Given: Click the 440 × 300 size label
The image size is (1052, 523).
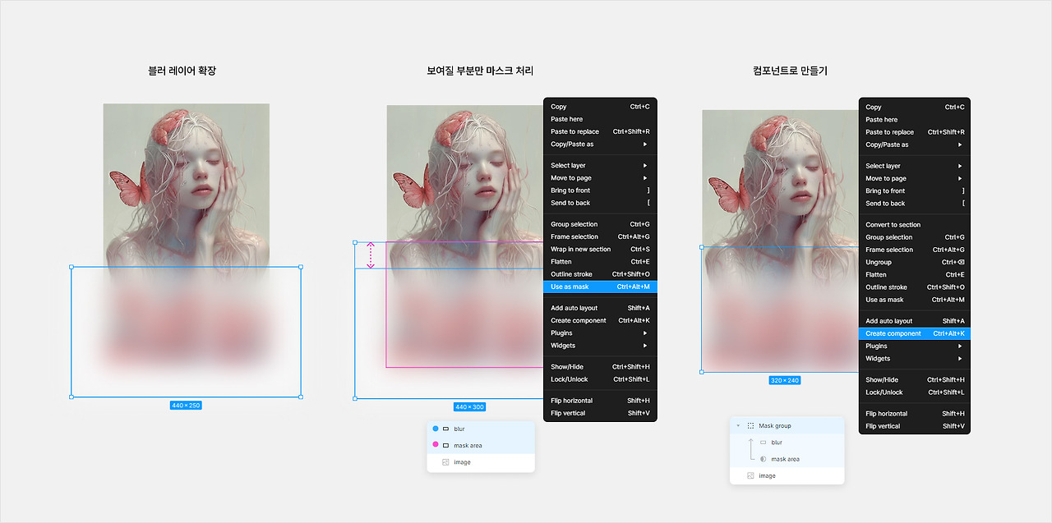Looking at the screenshot, I should 469,407.
